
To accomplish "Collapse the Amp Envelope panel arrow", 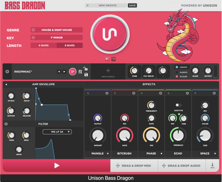I will pyautogui.click(x=6, y=84).
